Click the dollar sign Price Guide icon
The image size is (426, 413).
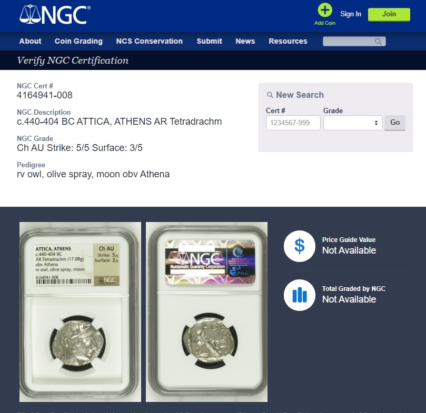click(x=300, y=246)
